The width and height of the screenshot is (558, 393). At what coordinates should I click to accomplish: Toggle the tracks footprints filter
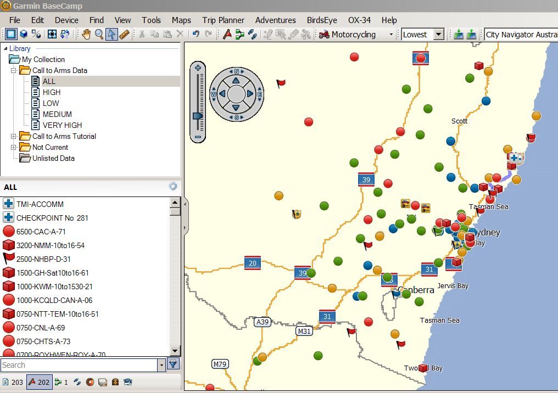tap(77, 382)
